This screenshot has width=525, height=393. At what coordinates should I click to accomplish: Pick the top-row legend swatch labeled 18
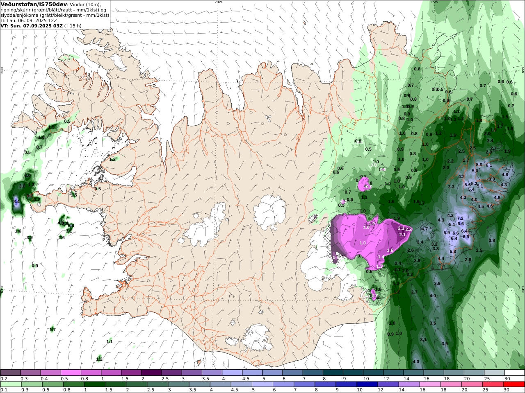pos(454,373)
